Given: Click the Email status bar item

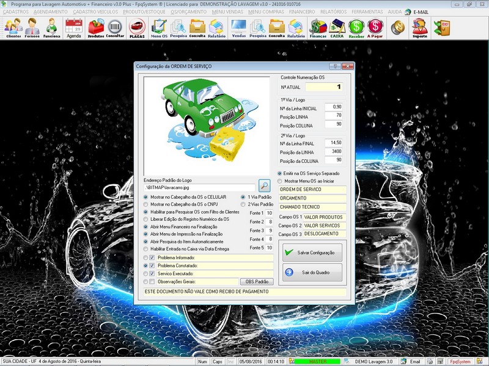Looking at the screenshot, I should tap(411, 362).
